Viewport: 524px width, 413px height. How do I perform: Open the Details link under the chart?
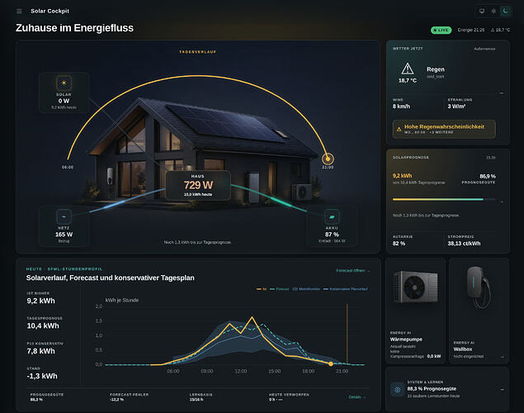click(357, 397)
